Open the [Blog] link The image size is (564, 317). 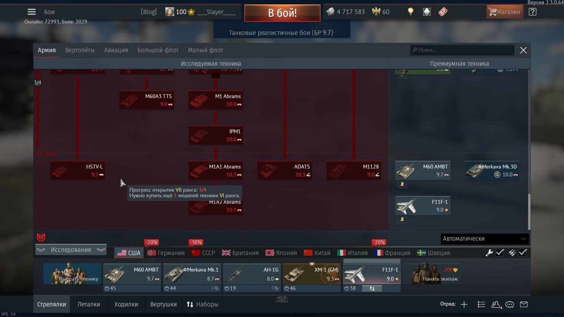pyautogui.click(x=148, y=12)
